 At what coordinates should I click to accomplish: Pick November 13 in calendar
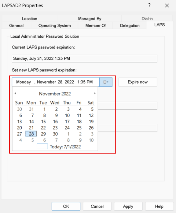click(x=19, y=122)
